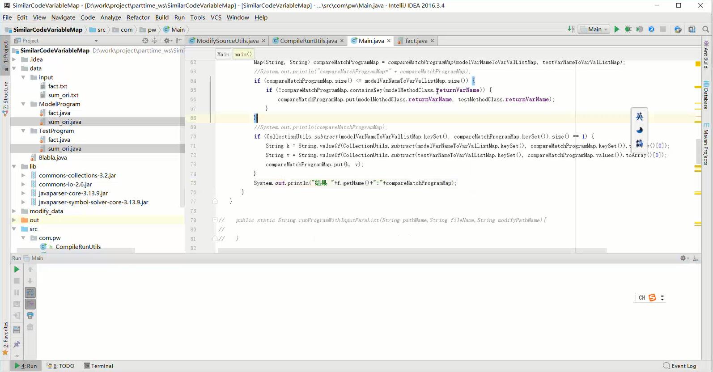Open the Terminal tool window

click(x=99, y=366)
